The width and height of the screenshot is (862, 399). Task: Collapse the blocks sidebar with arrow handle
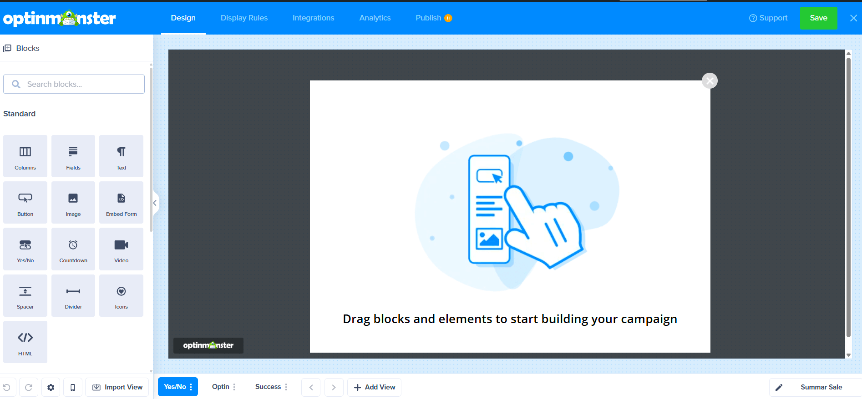pos(155,203)
